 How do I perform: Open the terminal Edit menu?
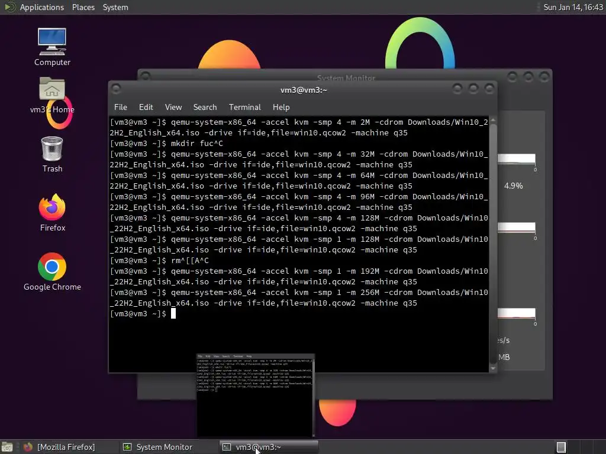click(x=146, y=108)
